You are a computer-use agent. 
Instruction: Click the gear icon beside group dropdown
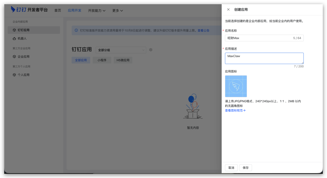[151, 50]
